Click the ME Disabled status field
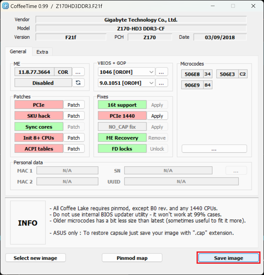Image resolution: width=264 pixels, height=275 pixels. (x=43, y=83)
